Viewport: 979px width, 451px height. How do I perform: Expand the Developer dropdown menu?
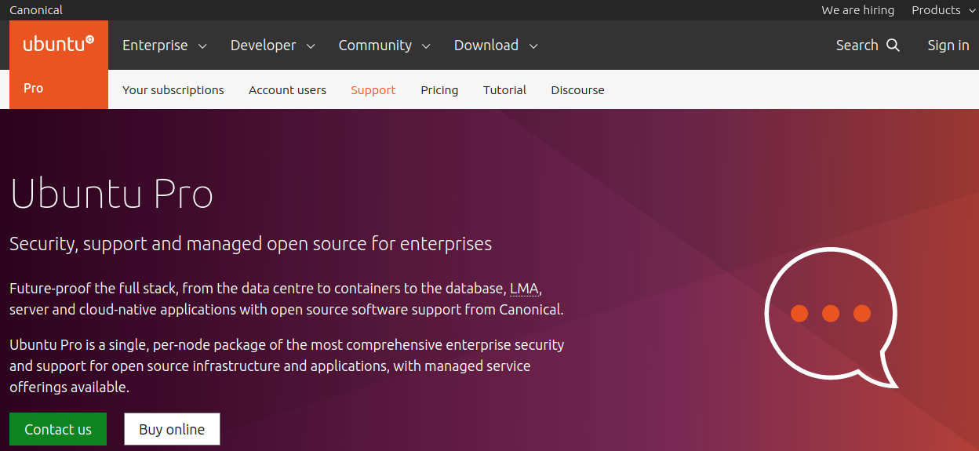tap(273, 45)
